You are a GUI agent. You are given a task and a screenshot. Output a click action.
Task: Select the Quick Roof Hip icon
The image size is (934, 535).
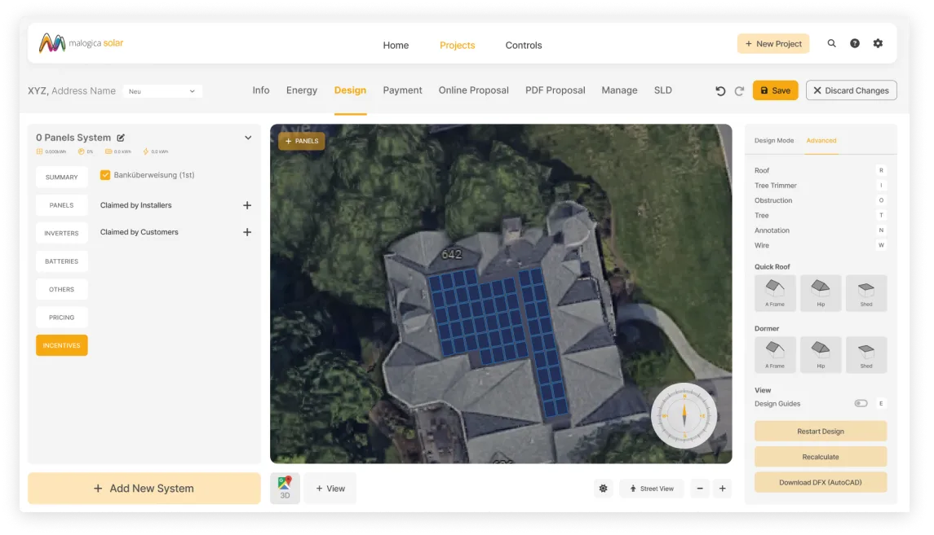821,292
